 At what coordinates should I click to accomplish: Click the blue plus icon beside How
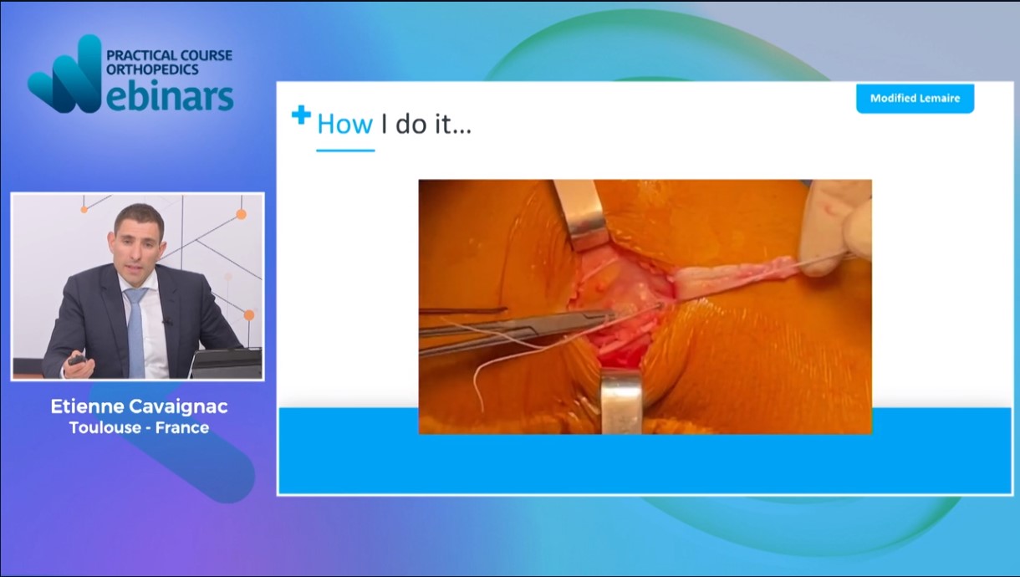301,115
